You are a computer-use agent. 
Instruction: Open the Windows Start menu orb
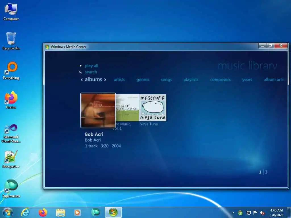[8, 212]
